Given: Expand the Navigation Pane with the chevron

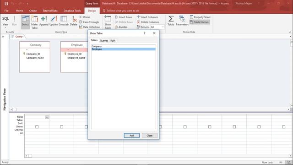Looking at the screenshot, I should click(3, 37).
